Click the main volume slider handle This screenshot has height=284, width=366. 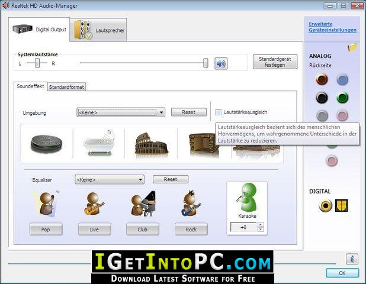[x=206, y=63]
